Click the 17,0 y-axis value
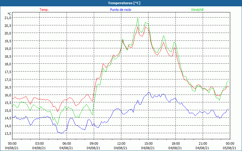The height and width of the screenshot is (151, 242). point(8,79)
